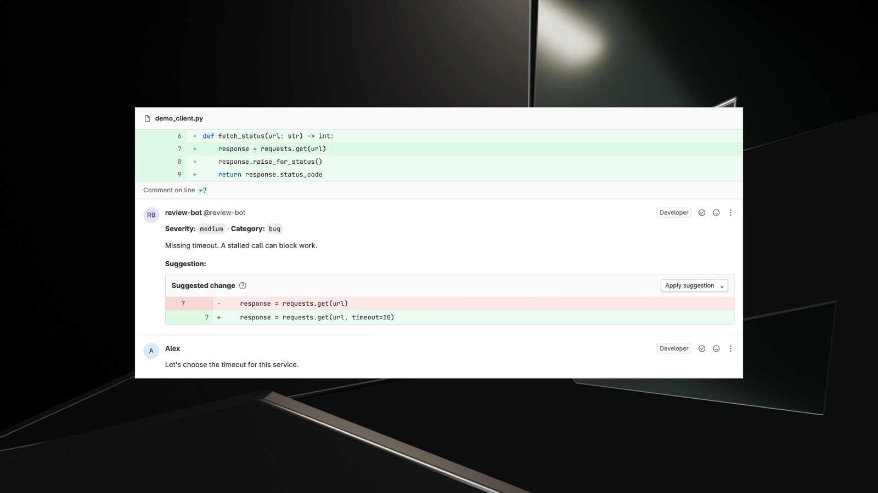Open the Apply suggestion dropdown

pyautogui.click(x=694, y=285)
